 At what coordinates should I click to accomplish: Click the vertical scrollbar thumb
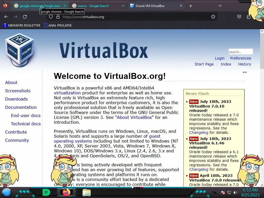click(x=262, y=51)
